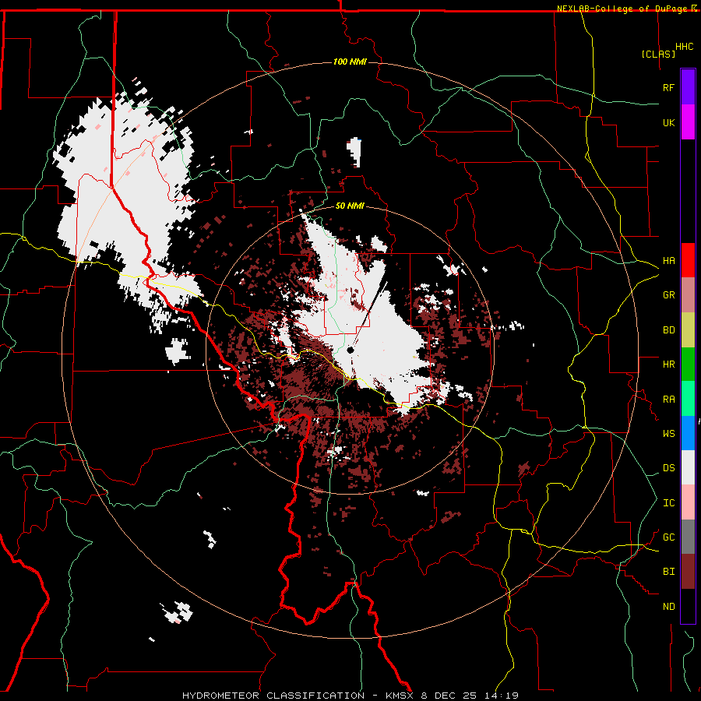
Task: Click the BI legend label
Action: [x=668, y=572]
